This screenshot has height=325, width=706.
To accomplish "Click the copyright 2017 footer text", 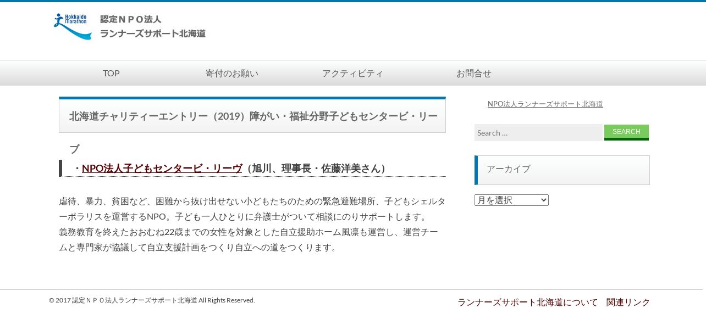I will click(152, 300).
